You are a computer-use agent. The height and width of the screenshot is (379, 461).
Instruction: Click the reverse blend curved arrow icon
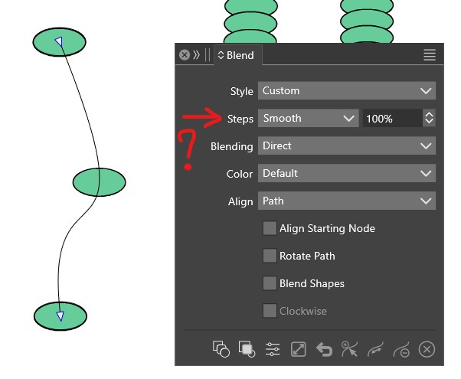point(324,349)
